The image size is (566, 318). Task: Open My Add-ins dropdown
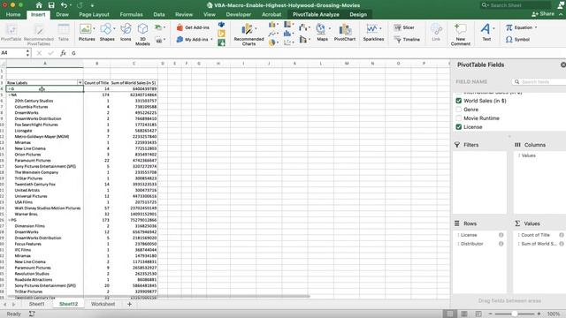click(x=211, y=39)
